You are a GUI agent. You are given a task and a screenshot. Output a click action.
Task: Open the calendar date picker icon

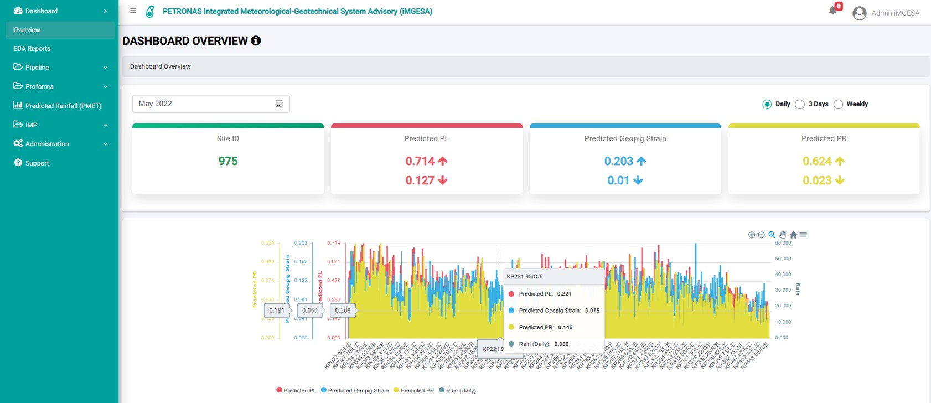[x=279, y=104]
